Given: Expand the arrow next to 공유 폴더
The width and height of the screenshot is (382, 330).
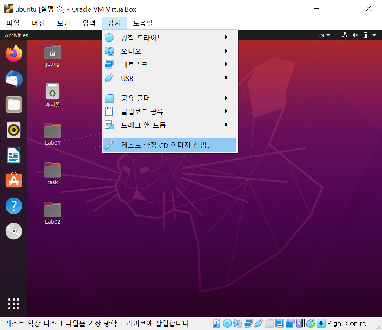Looking at the screenshot, I should 226,98.
